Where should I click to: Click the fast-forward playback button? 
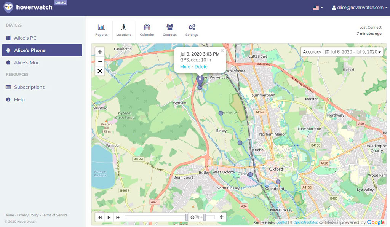pyautogui.click(x=118, y=217)
